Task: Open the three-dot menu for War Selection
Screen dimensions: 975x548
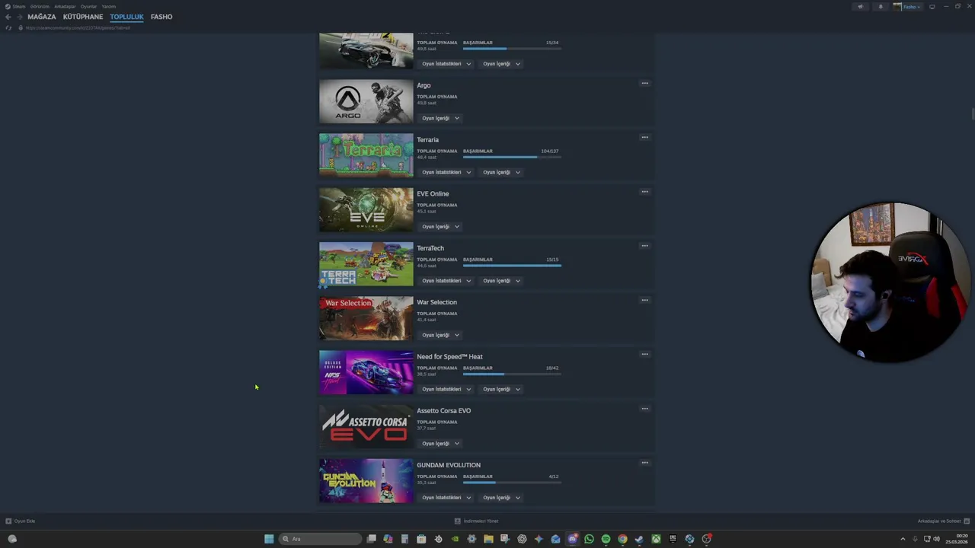Action: point(644,300)
